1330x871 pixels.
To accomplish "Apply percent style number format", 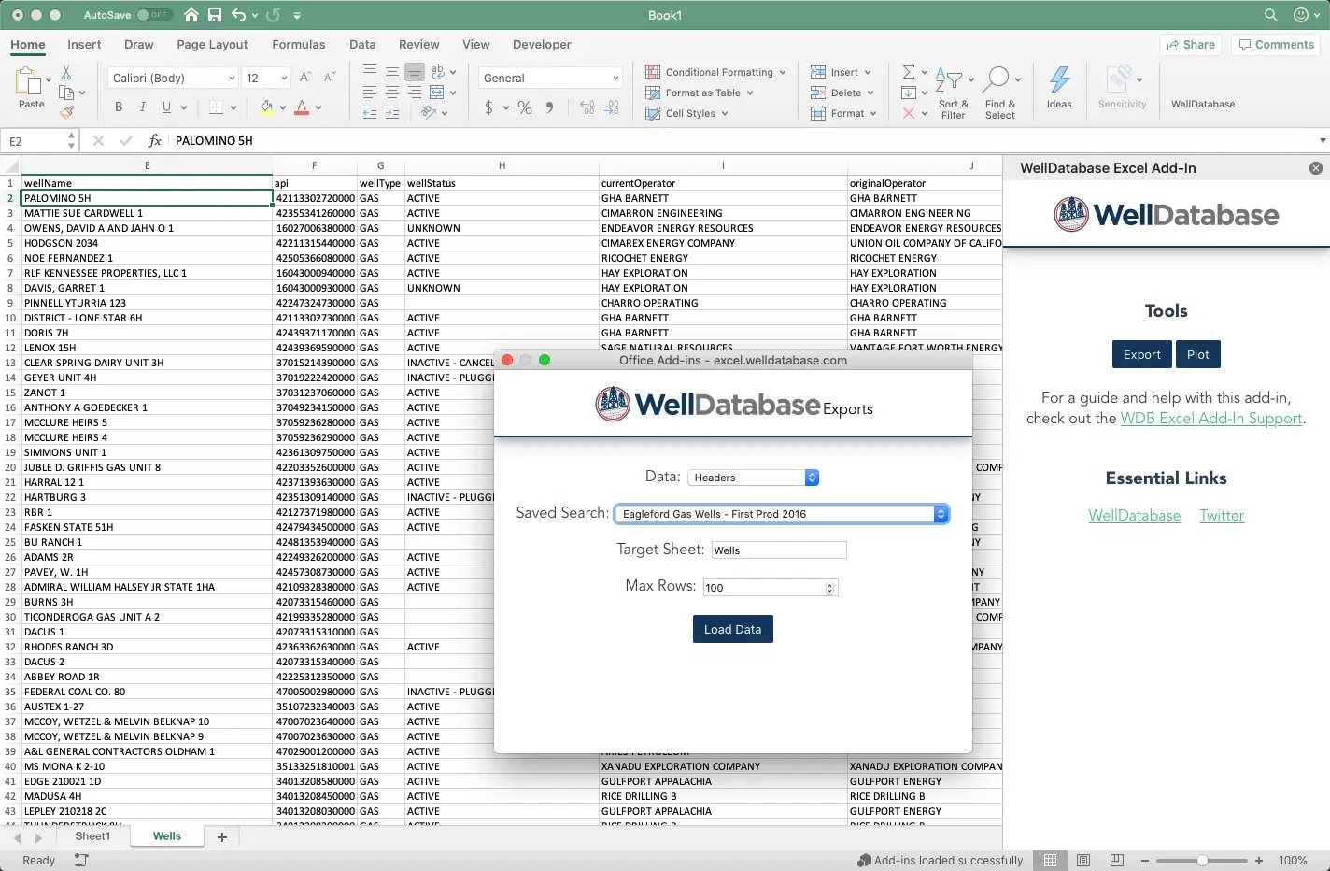I will [x=525, y=107].
